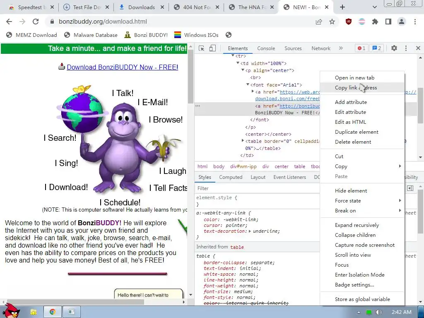Focus the Styles Filter input
The width and height of the screenshot is (424, 318).
[x=257, y=188]
